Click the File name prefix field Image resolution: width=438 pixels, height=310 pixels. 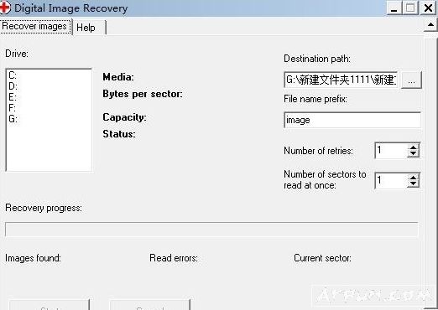point(352,120)
